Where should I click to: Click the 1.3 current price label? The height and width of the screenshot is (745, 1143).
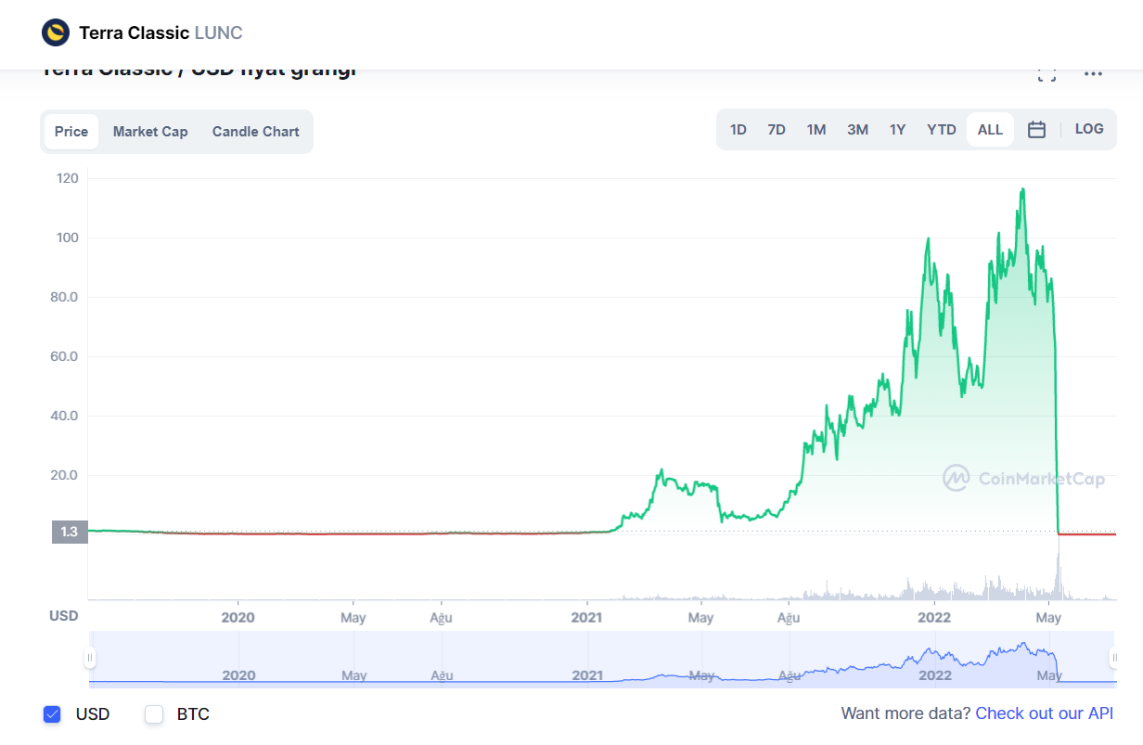click(x=70, y=532)
